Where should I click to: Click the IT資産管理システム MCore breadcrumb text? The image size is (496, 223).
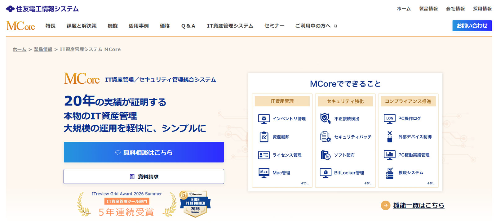(x=90, y=49)
